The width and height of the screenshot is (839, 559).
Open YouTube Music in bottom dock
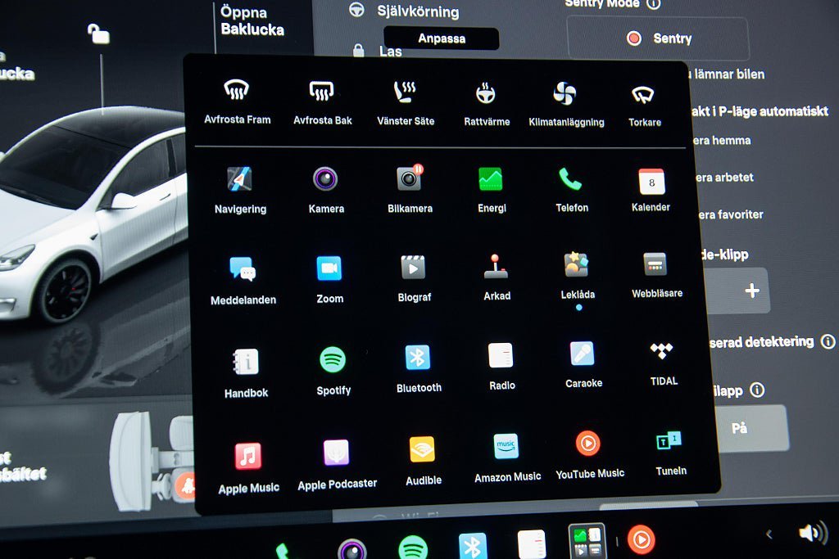641,539
